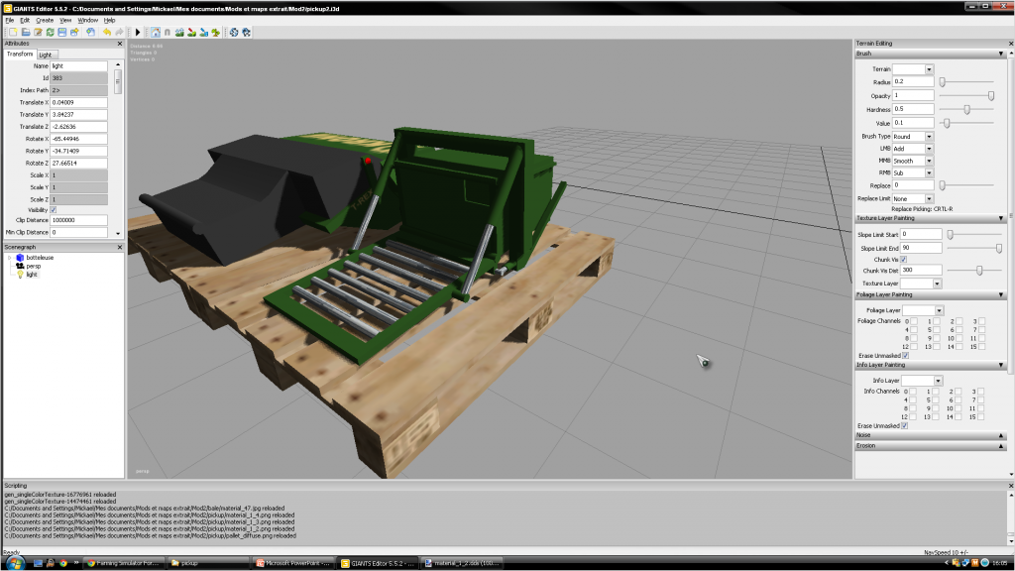
Task: Open the LMB Add dropdown
Action: pos(929,149)
